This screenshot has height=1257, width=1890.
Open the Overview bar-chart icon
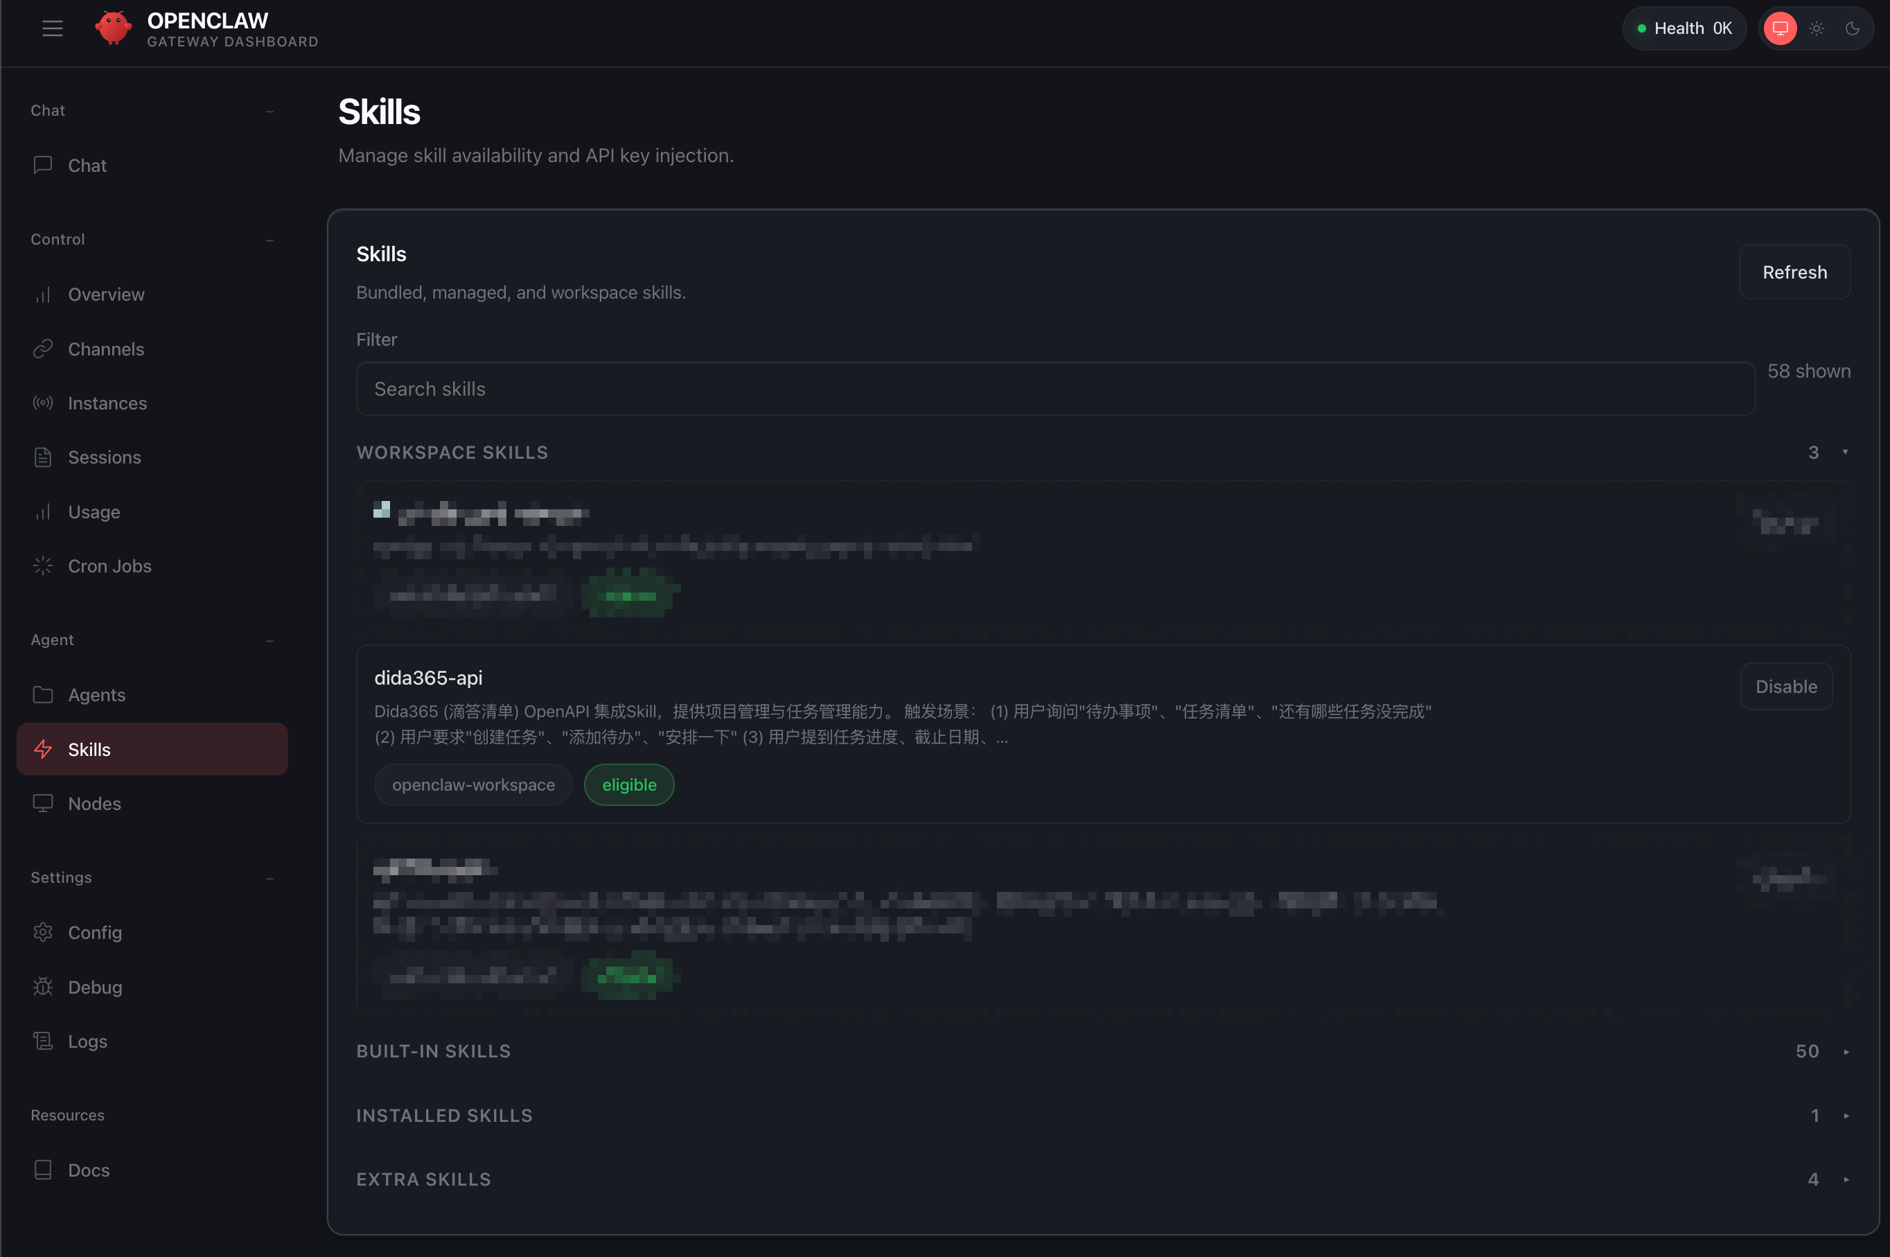[43, 295]
